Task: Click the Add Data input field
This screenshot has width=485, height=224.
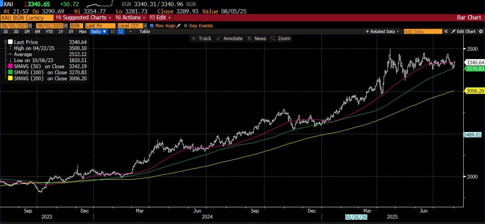Action: click(423, 32)
